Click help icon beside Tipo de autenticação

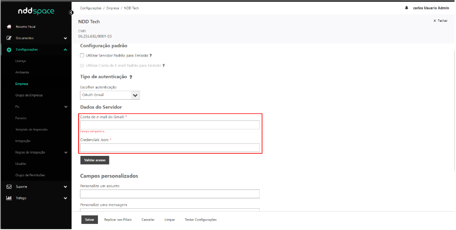point(131,77)
